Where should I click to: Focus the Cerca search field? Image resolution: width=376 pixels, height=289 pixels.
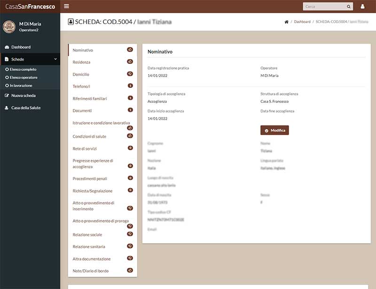point(324,7)
